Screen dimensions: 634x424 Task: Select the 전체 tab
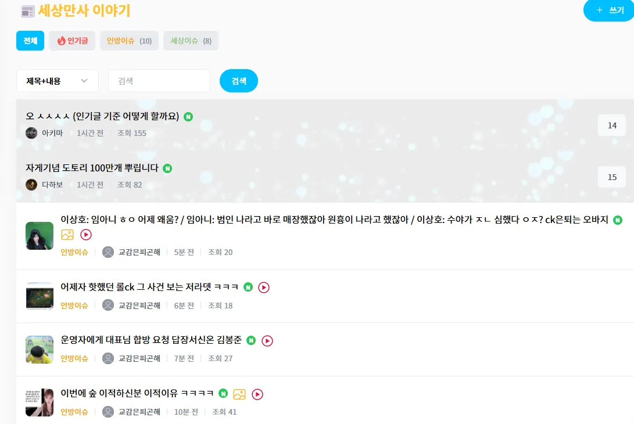(30, 41)
